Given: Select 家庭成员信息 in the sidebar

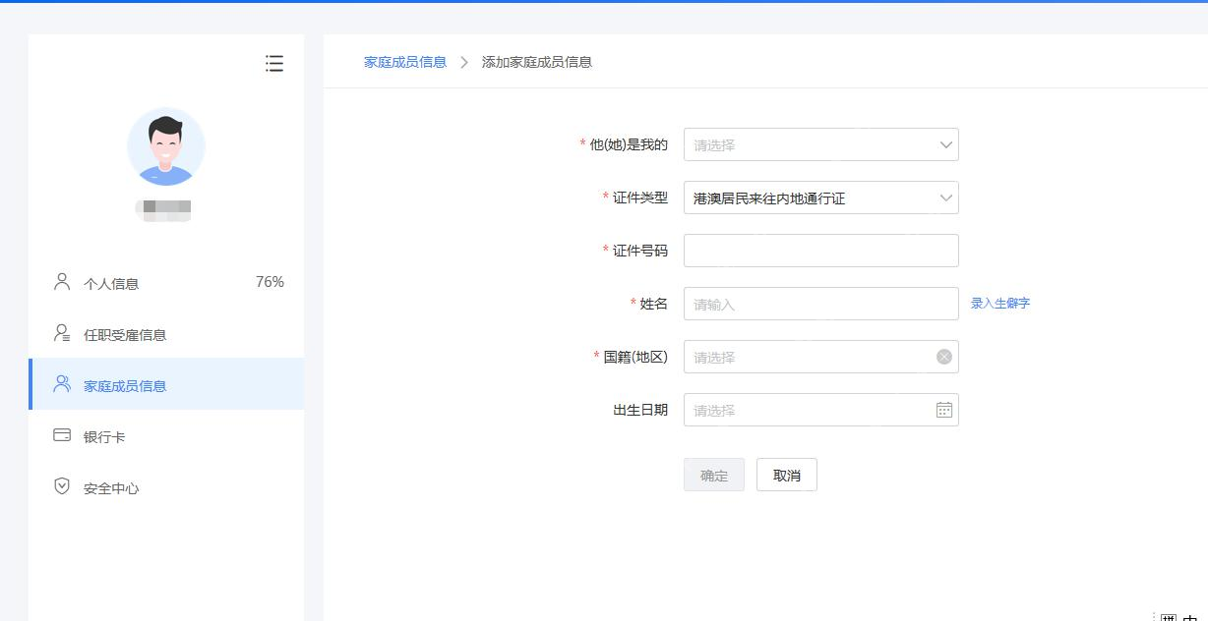Looking at the screenshot, I should click(166, 385).
